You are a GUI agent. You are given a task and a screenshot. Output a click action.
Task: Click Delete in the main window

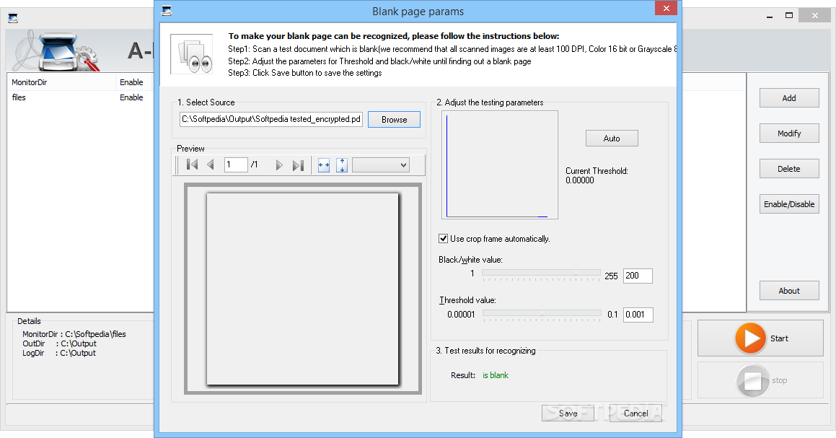(789, 169)
